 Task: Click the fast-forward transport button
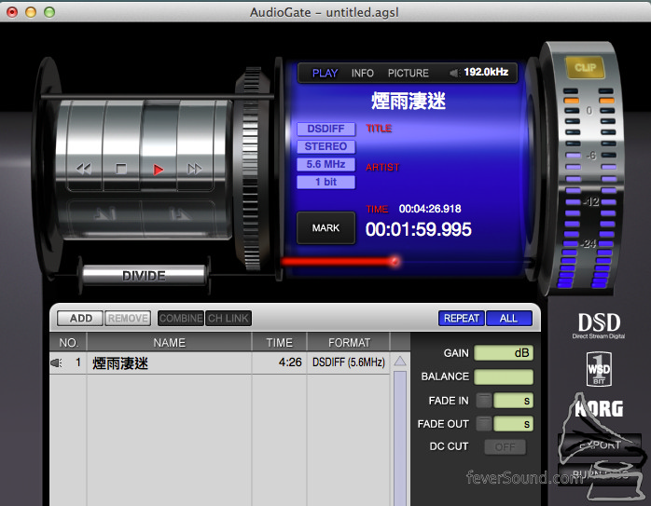tap(195, 169)
